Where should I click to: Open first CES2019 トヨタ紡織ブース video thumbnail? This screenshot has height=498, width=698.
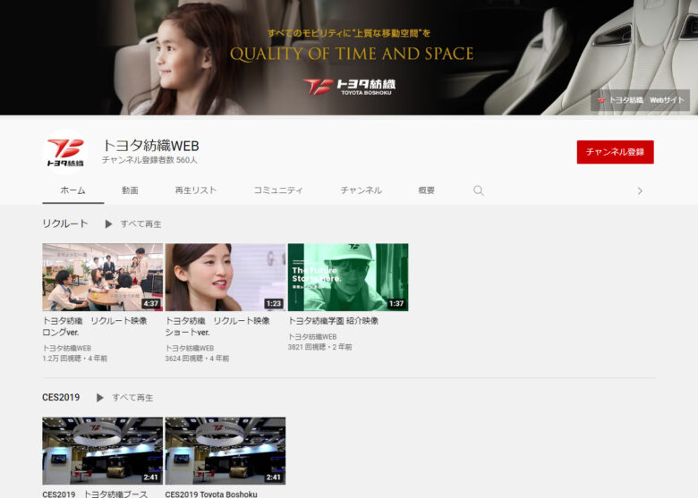tap(103, 451)
